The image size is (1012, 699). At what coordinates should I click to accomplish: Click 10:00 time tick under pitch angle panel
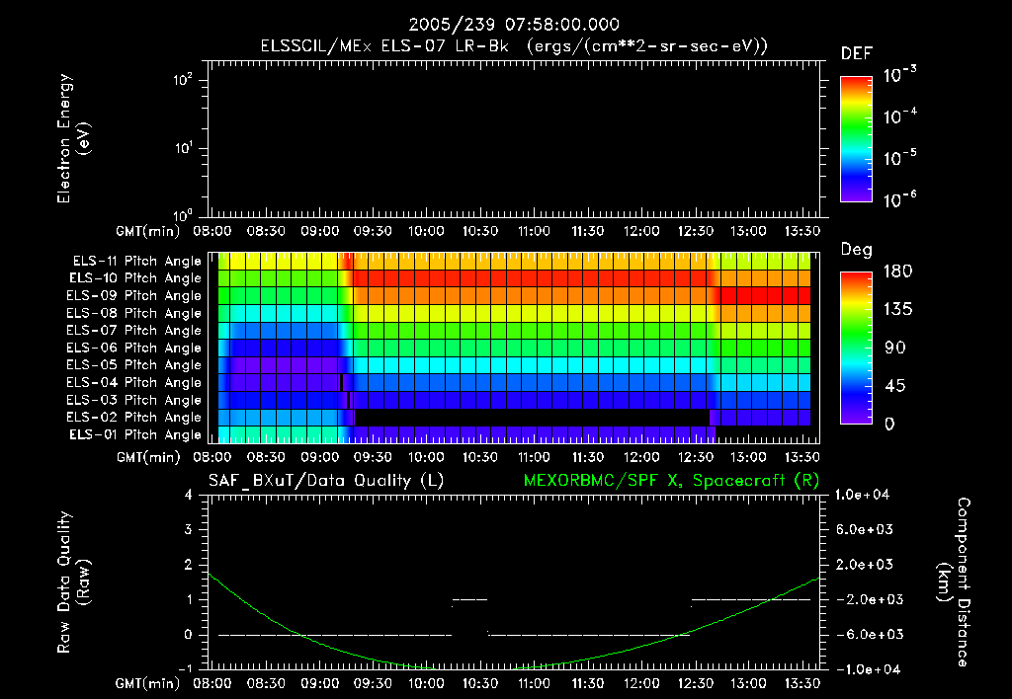click(x=426, y=457)
